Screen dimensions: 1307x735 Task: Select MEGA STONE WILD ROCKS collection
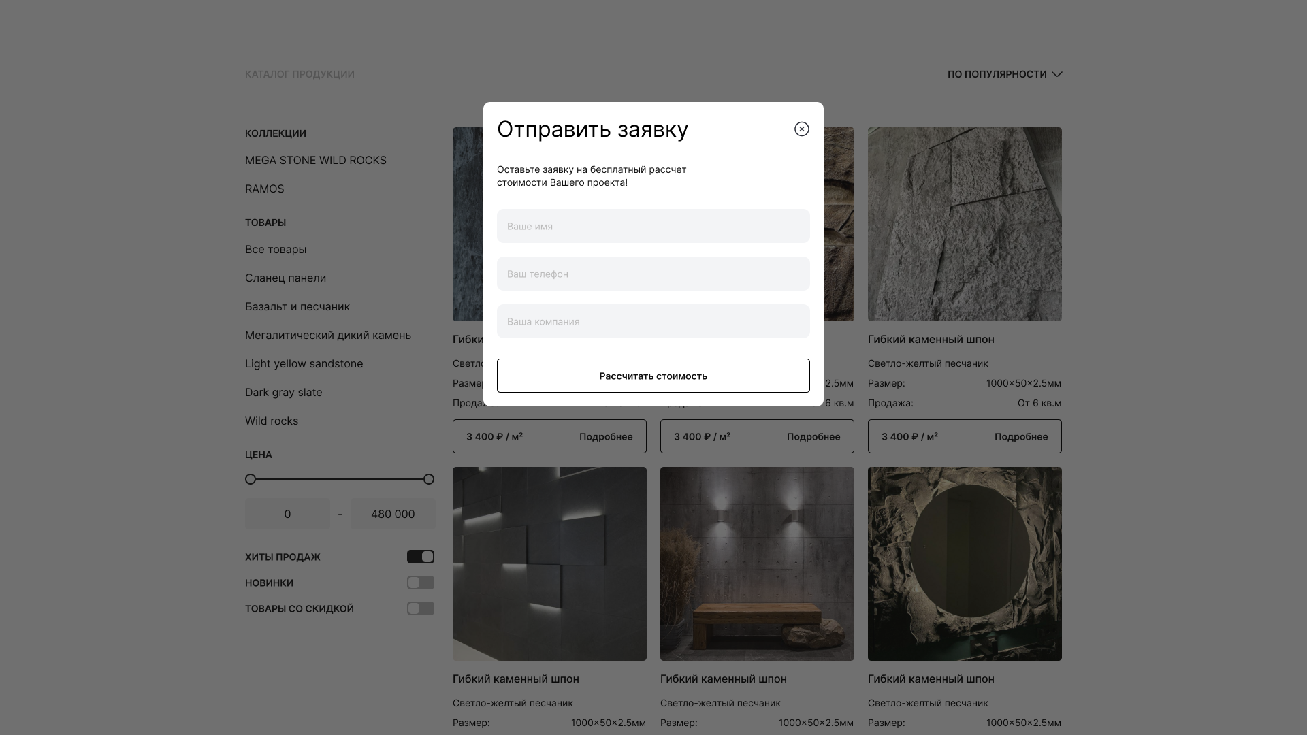coord(315,160)
